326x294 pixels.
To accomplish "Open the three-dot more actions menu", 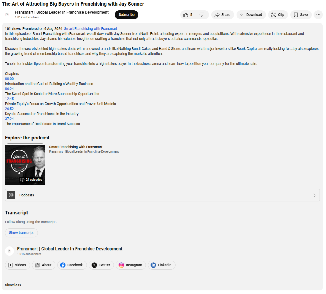I will click(x=318, y=15).
